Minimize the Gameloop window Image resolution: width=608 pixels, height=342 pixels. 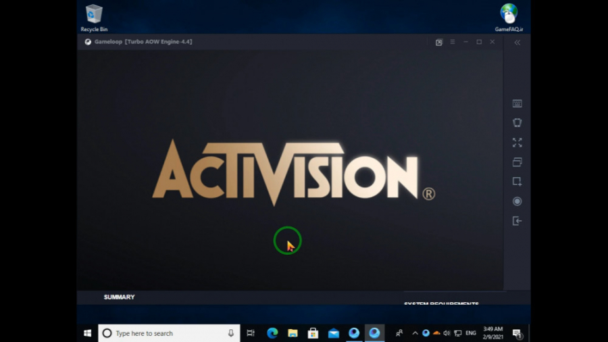(465, 42)
